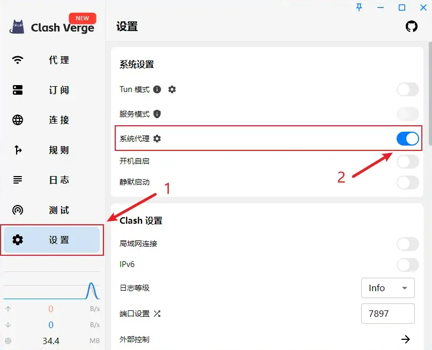The height and width of the screenshot is (350, 432).
Task: Click the 订阅 server icon in the sidebar
Action: click(x=18, y=90)
